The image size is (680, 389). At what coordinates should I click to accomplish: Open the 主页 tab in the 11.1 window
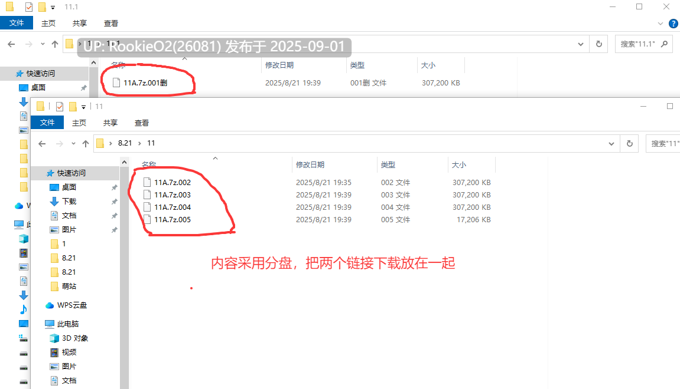(48, 24)
